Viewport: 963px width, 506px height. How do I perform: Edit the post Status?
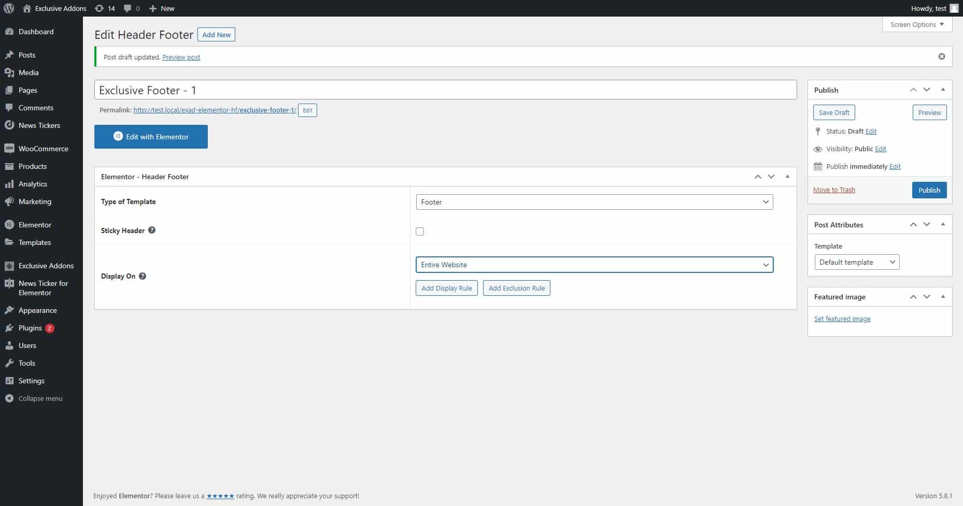(x=871, y=132)
